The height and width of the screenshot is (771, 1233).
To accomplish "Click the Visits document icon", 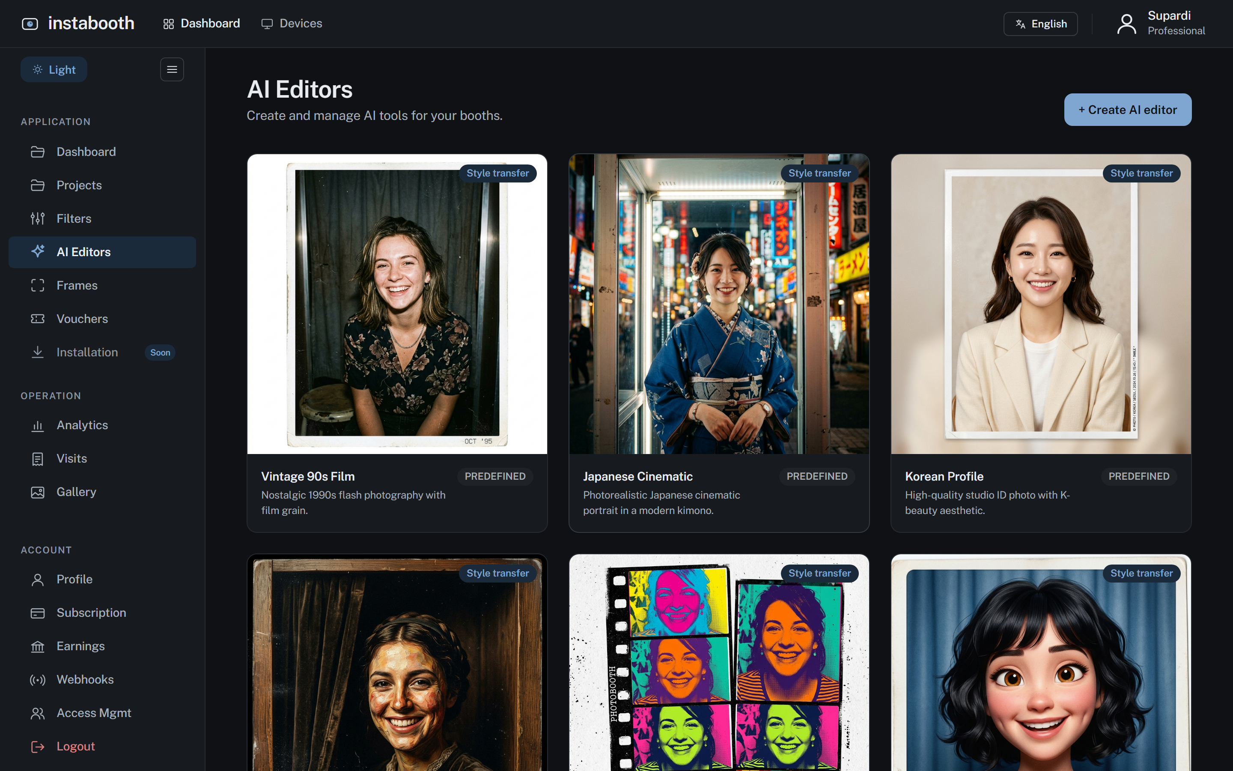I will [x=38, y=459].
